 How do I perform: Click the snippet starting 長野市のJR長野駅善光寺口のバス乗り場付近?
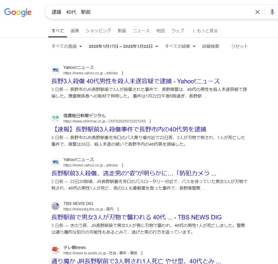point(148,141)
